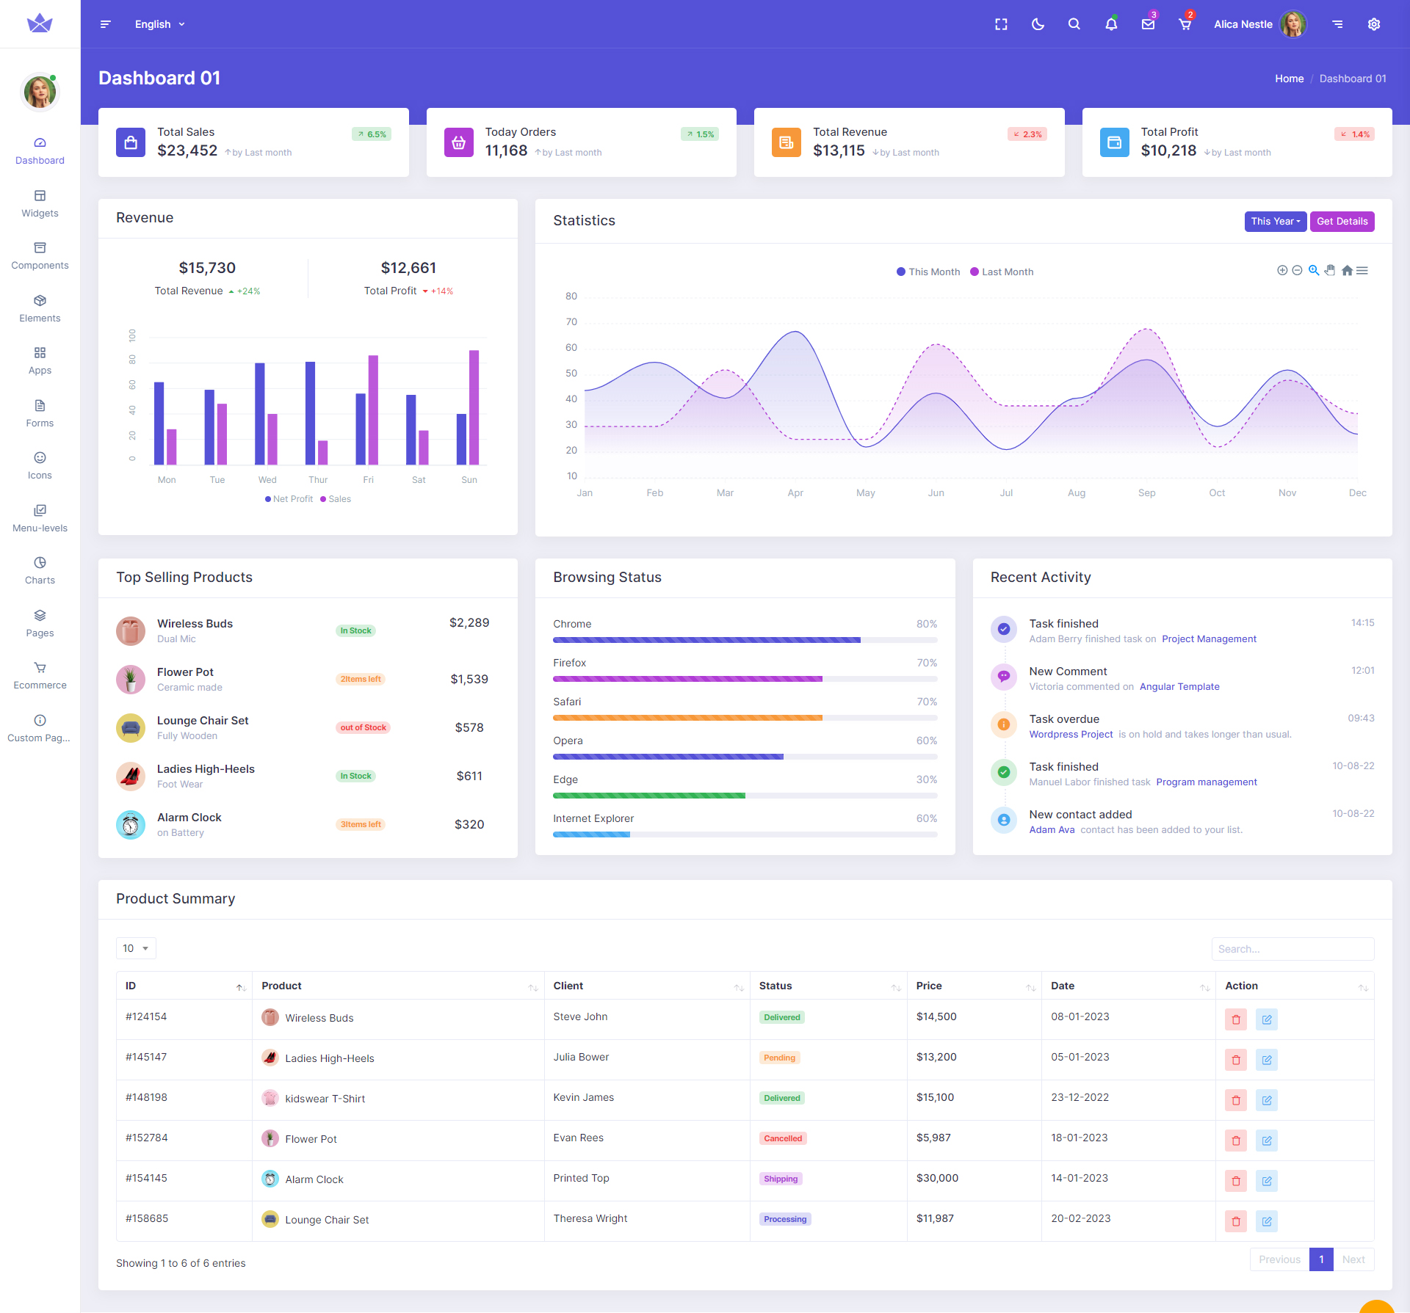The height and width of the screenshot is (1313, 1410).
Task: Expand the English language dropdown
Action: pyautogui.click(x=159, y=24)
